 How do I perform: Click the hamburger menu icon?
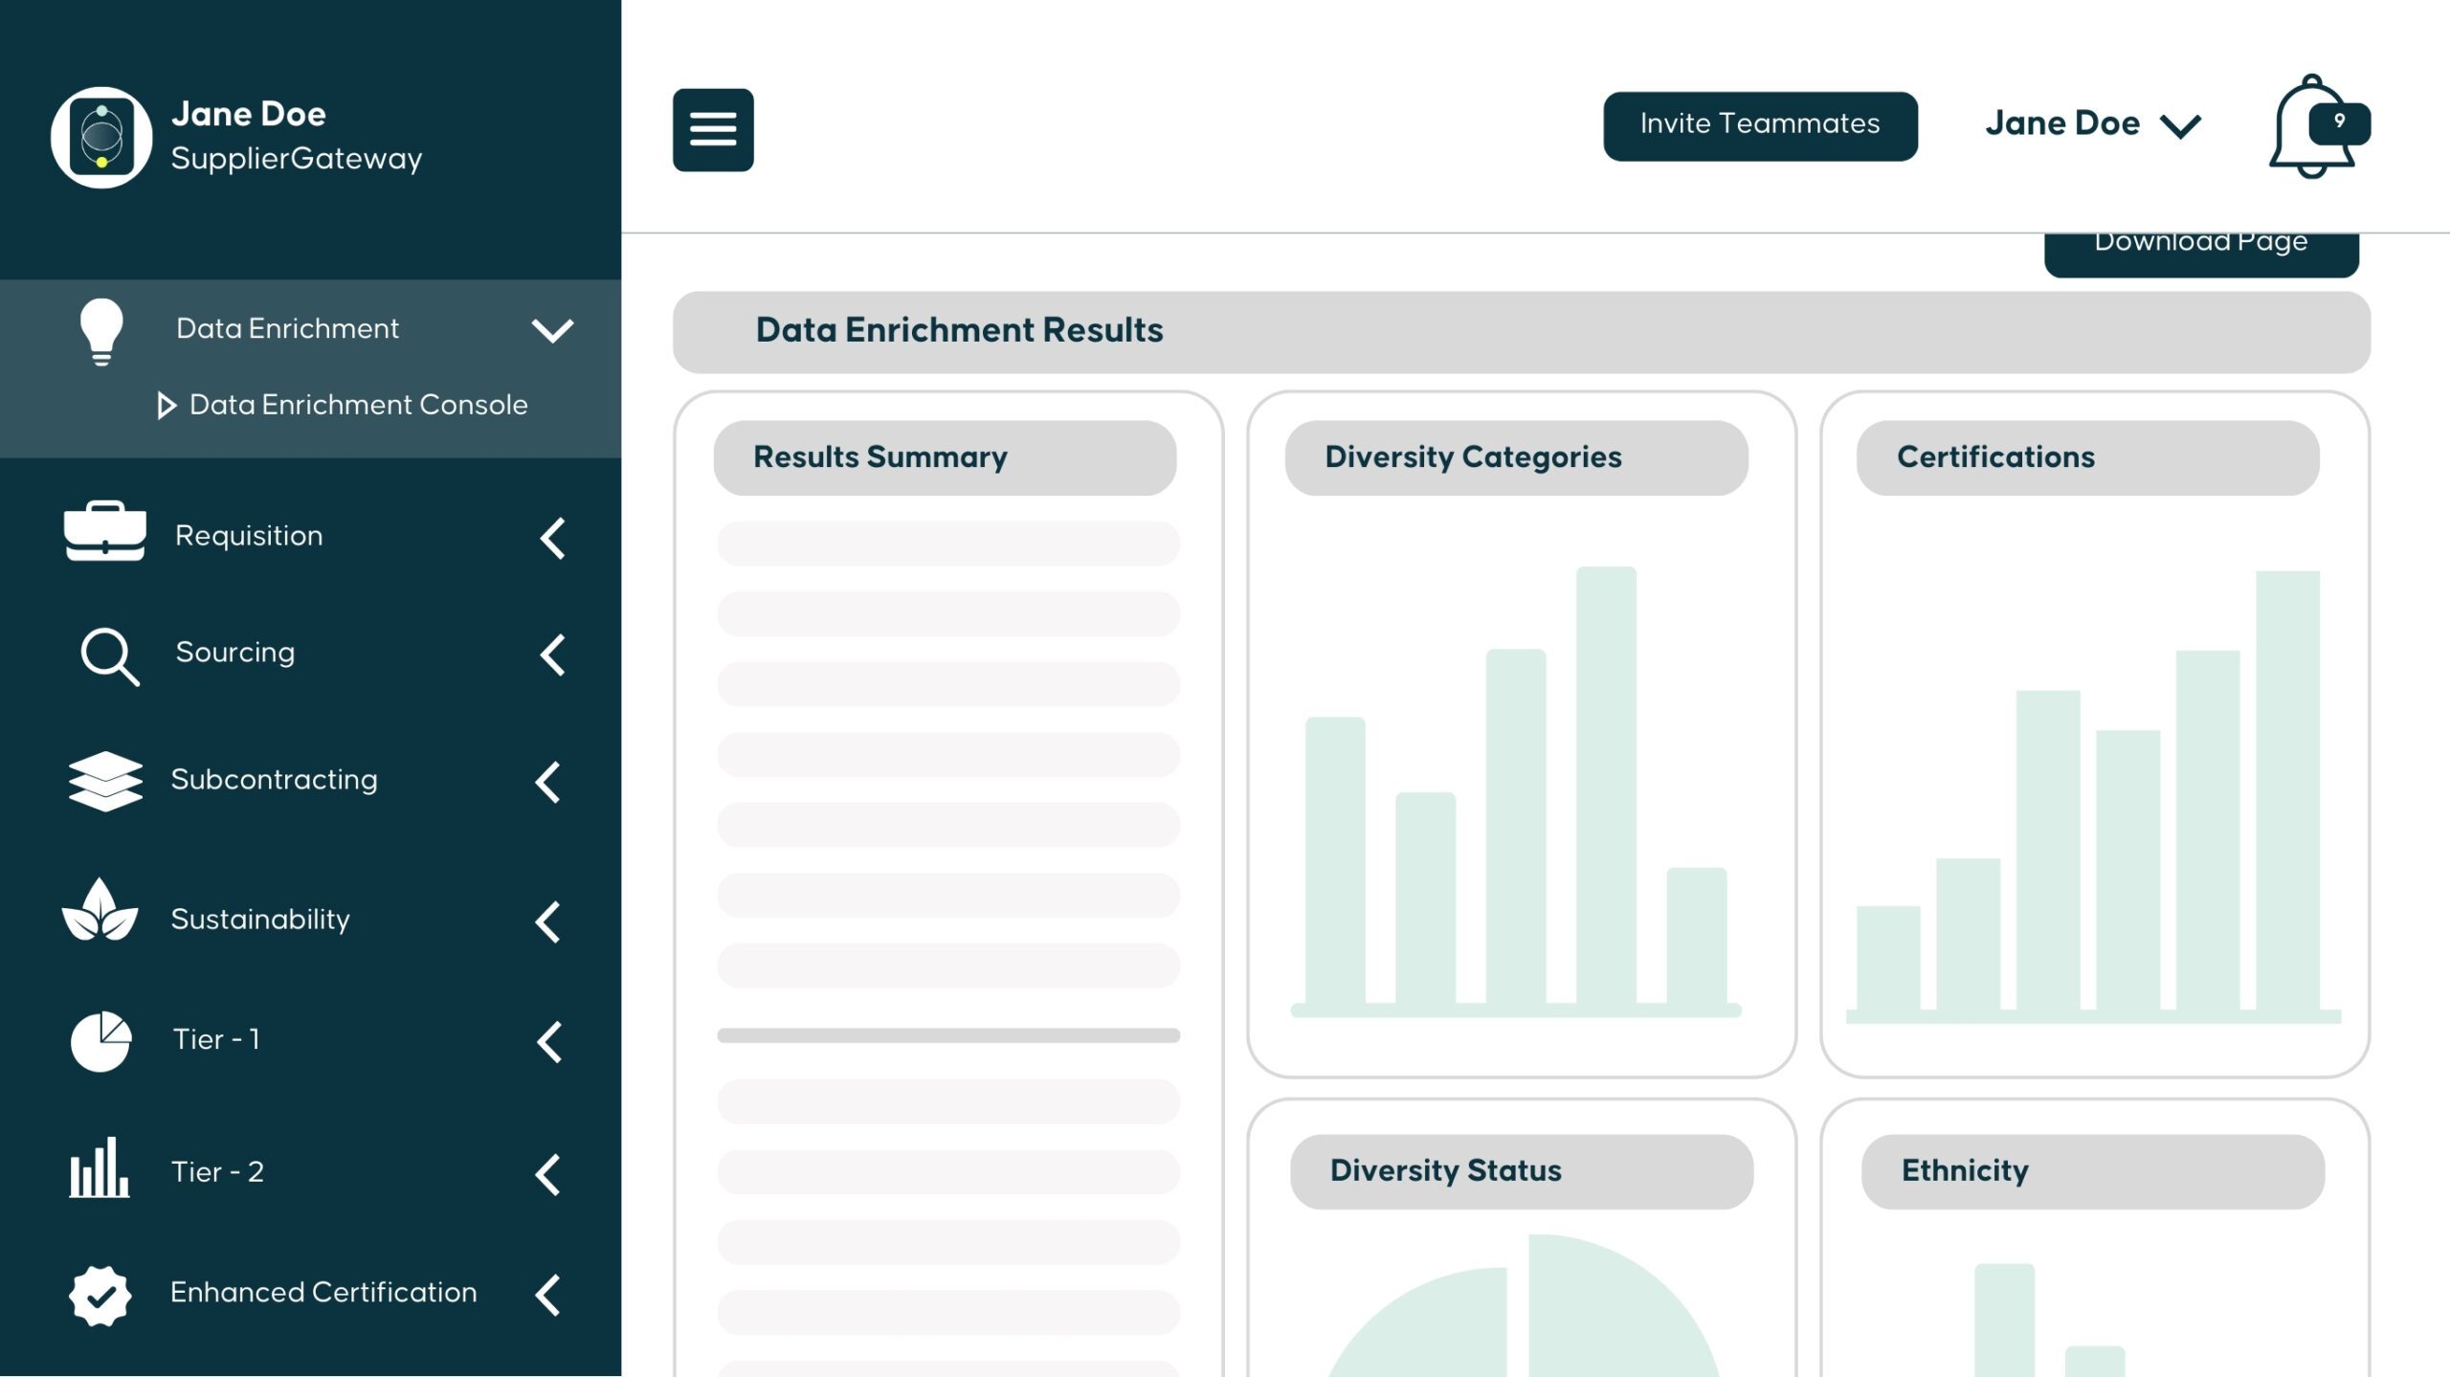click(x=712, y=130)
